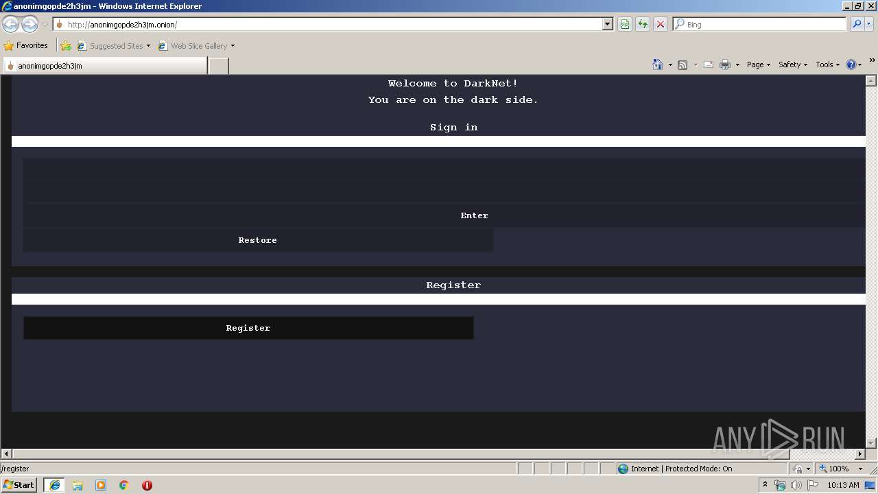The height and width of the screenshot is (494, 878).
Task: Click the Restore button
Action: 258,240
